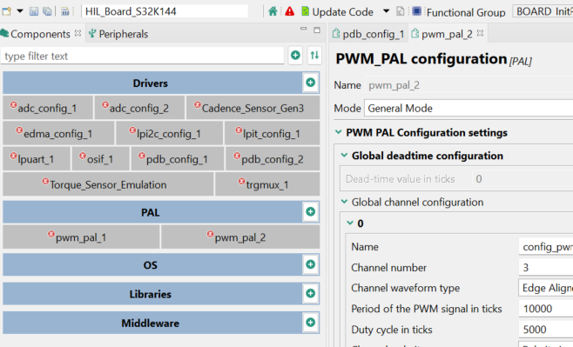Collapse PWM PAL Configuration settings section

(339, 132)
